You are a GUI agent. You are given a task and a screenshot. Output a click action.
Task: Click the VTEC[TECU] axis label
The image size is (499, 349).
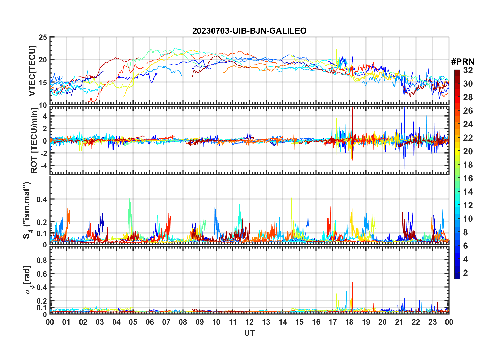coord(32,71)
